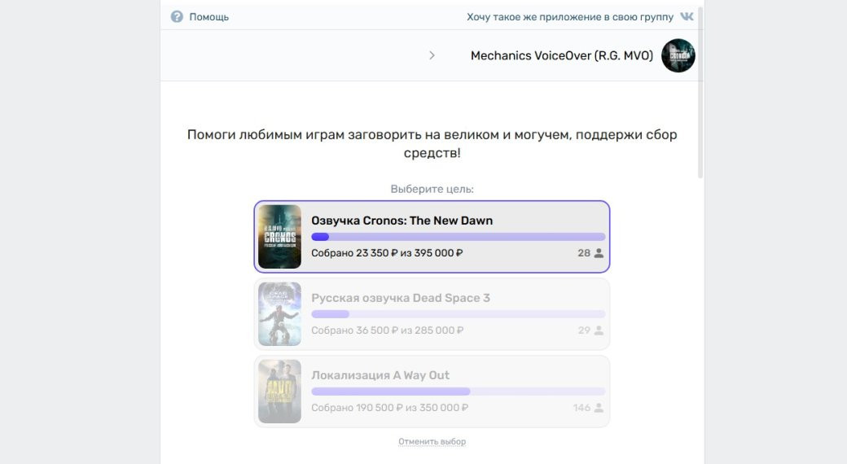Click the supporters icon for Cronos

pos(599,253)
